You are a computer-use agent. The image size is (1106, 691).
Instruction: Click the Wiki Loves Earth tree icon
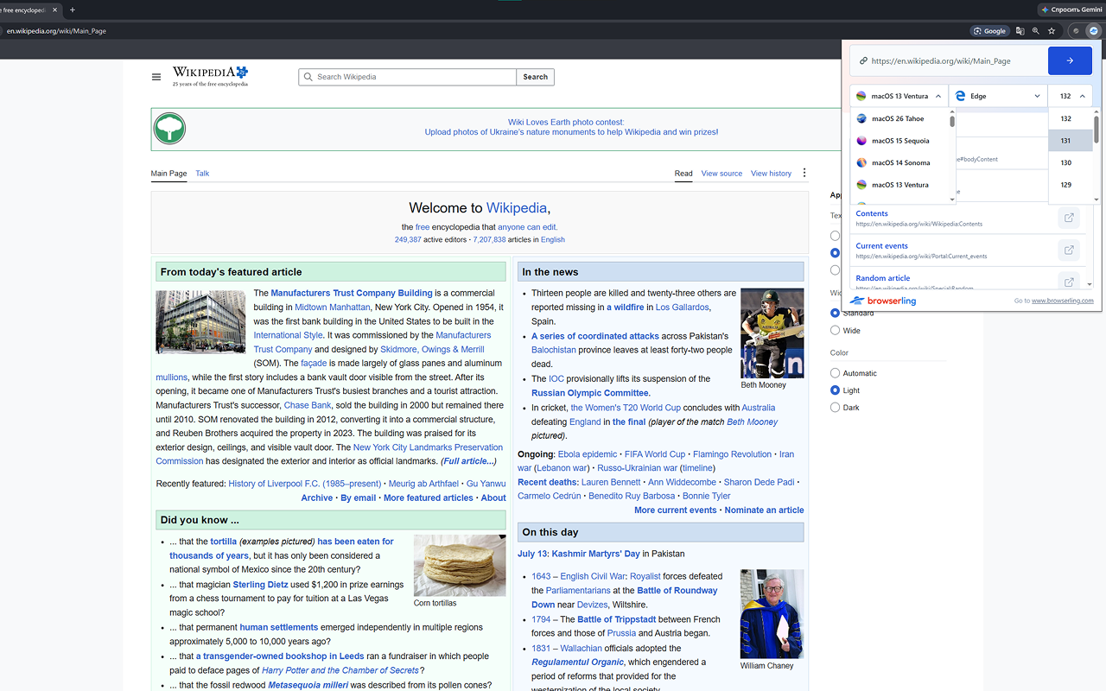coord(169,130)
